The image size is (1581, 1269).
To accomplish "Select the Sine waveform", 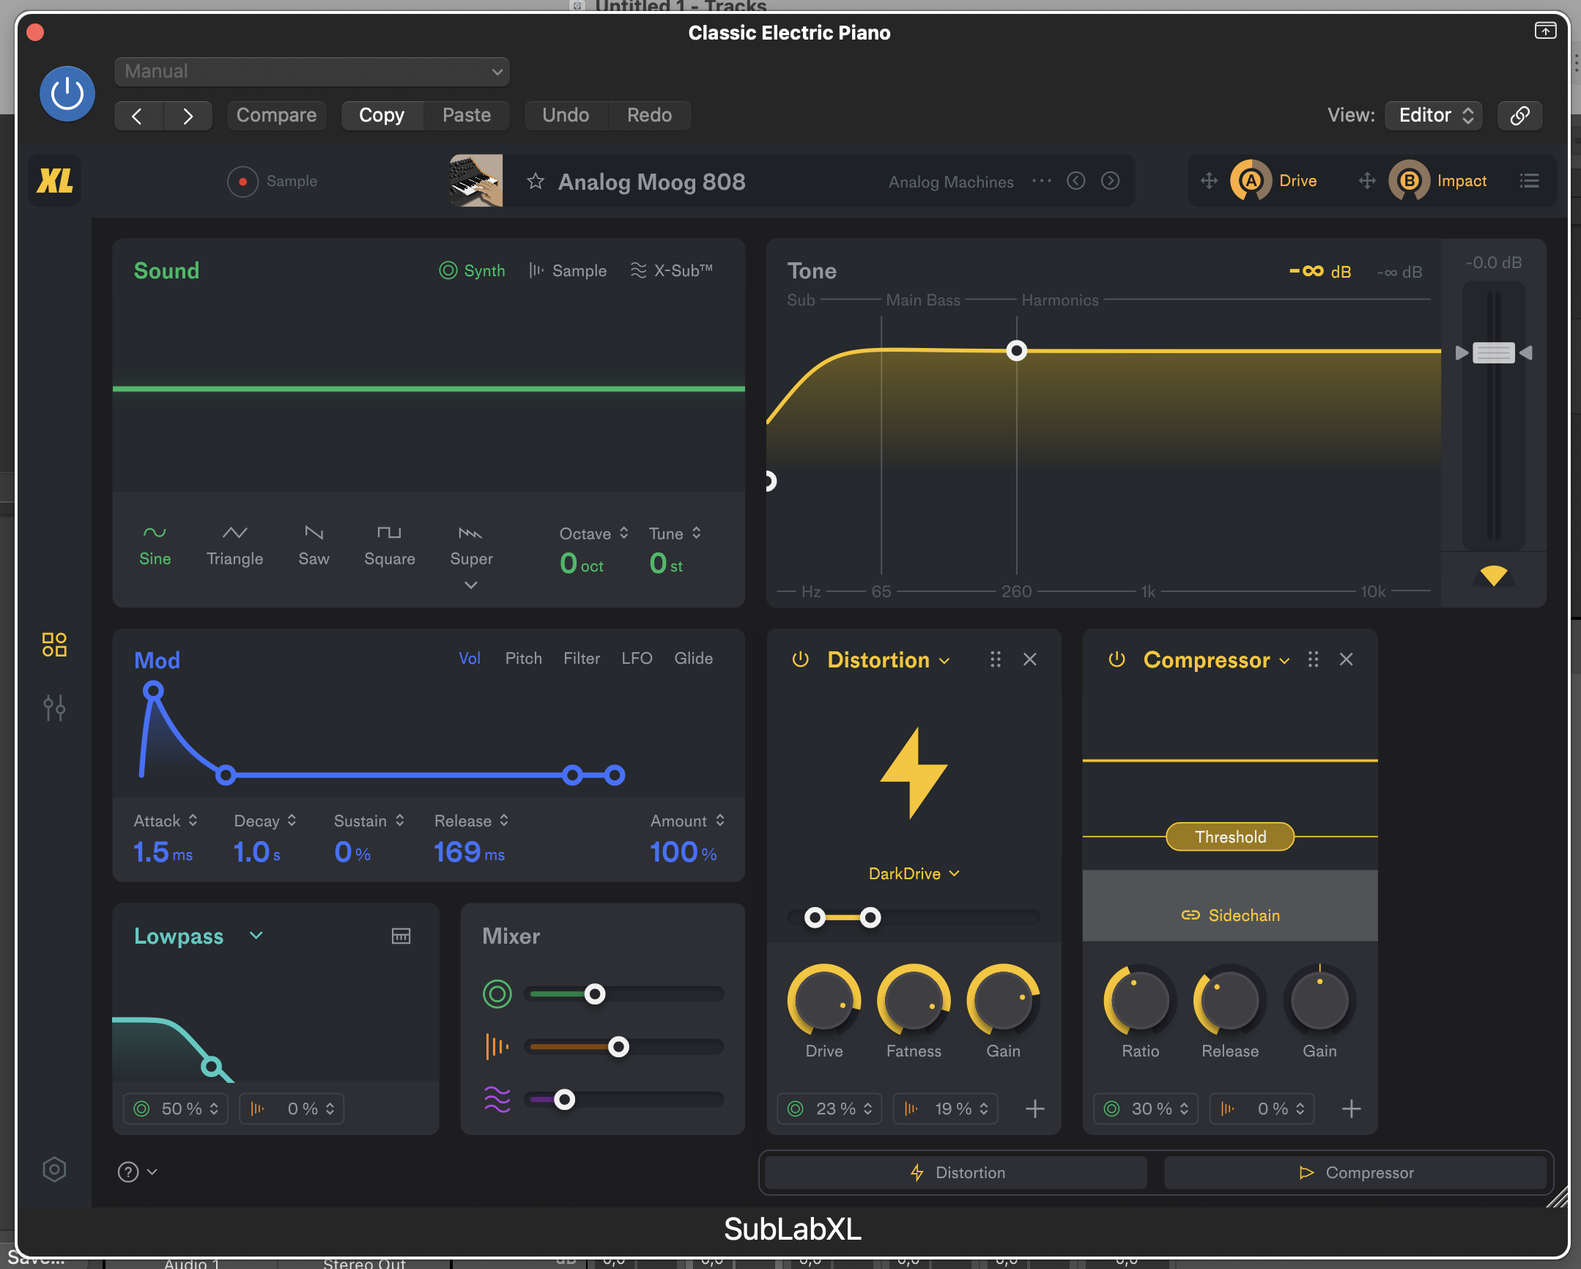I will 155,546.
